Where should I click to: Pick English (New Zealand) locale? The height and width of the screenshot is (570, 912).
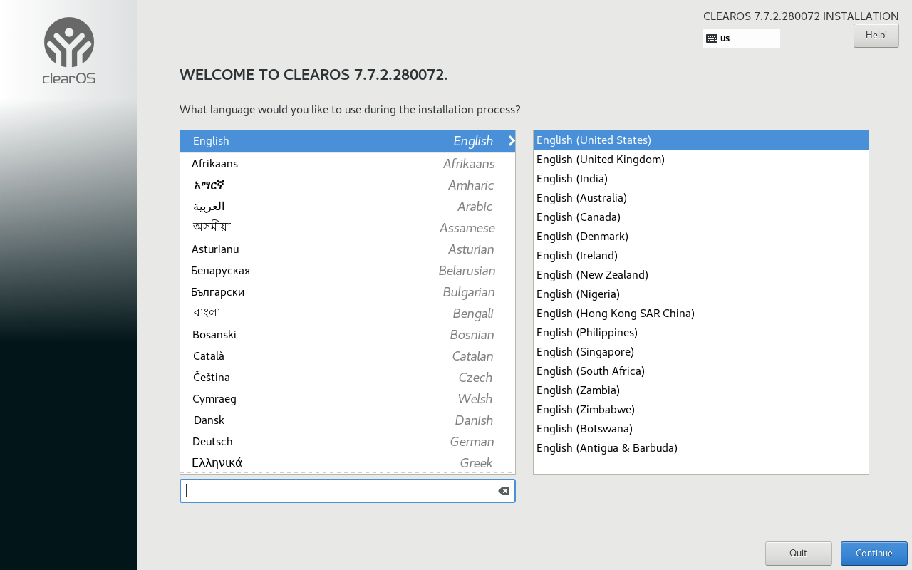(x=701, y=275)
